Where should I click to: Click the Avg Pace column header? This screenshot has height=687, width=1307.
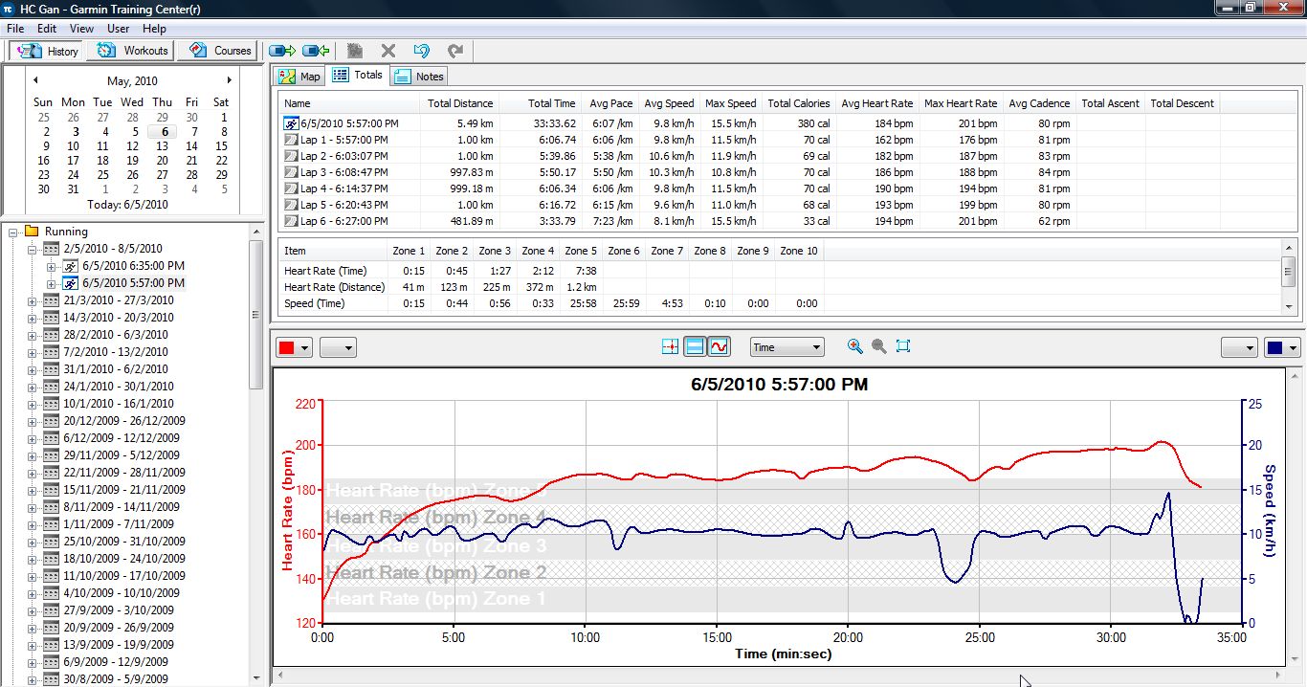[609, 103]
